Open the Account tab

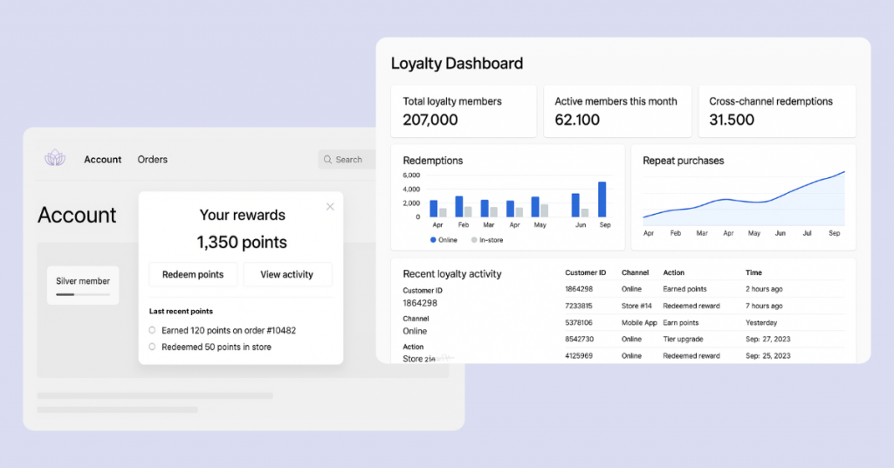103,160
